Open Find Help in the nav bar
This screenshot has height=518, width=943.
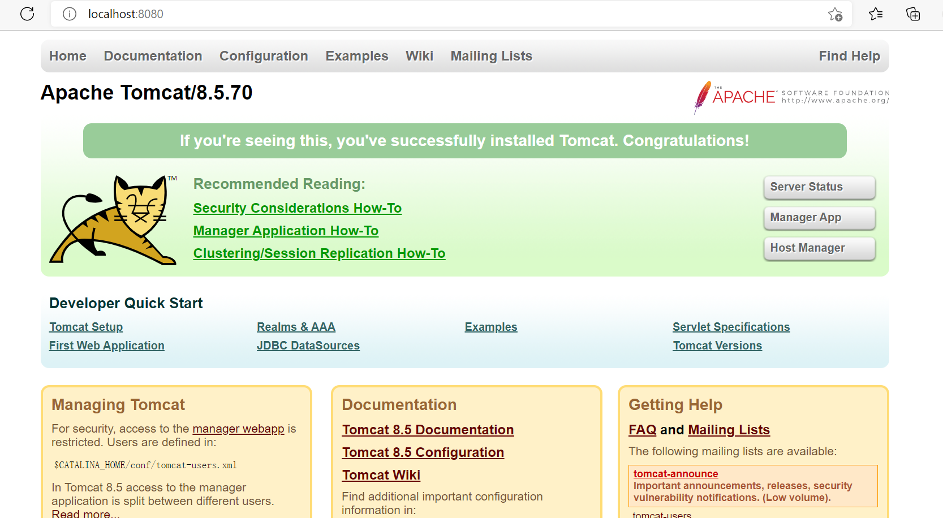click(x=850, y=56)
